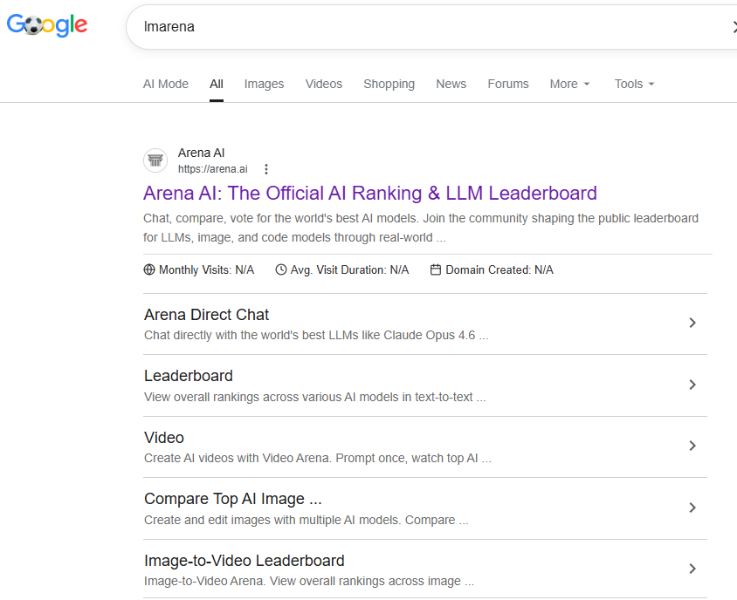Click the Domain Created: N/A text
The height and width of the screenshot is (600, 737).
(x=499, y=270)
